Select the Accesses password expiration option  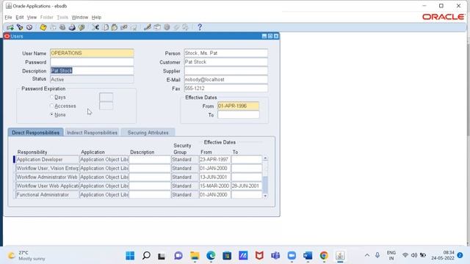pos(52,106)
